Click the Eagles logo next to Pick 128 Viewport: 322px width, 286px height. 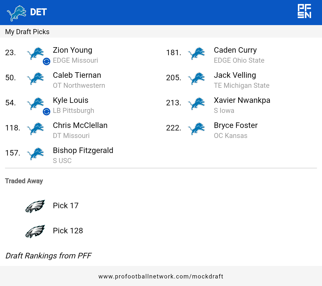(x=35, y=231)
